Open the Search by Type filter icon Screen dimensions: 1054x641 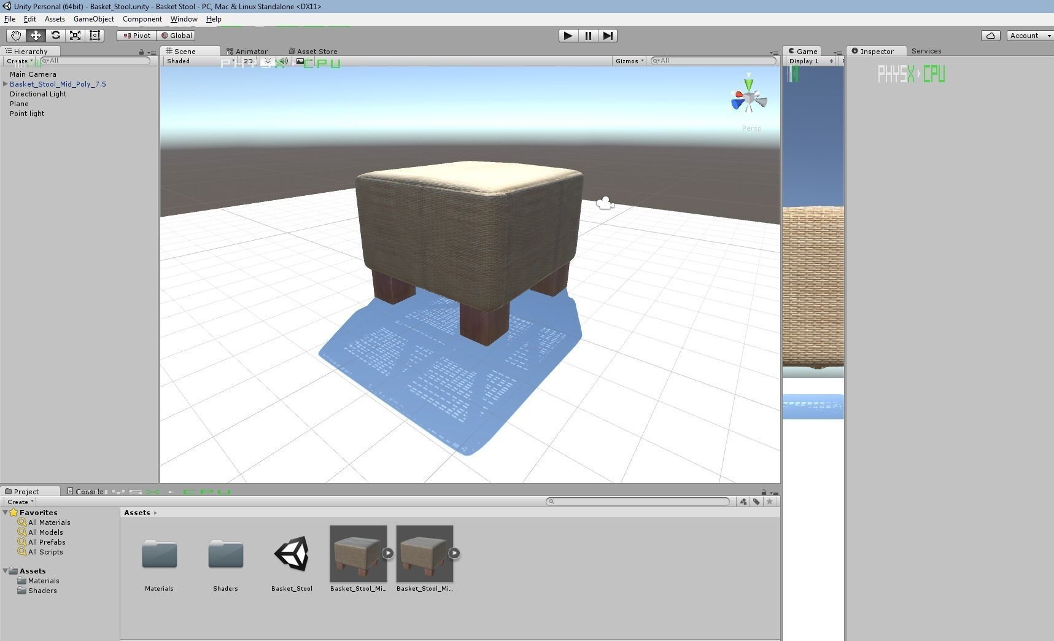click(x=743, y=502)
